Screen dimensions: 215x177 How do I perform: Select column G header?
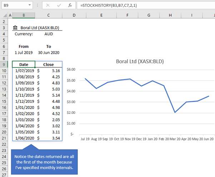[x=149, y=15]
